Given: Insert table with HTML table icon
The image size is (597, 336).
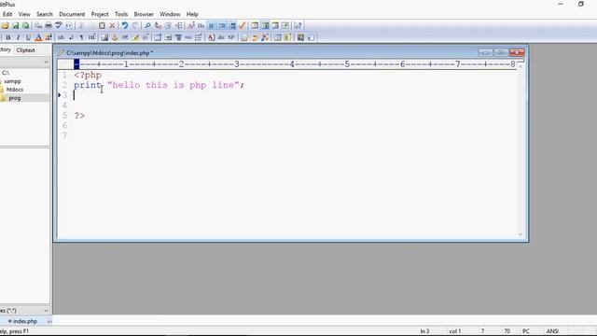Looking at the screenshot, I should click(158, 37).
